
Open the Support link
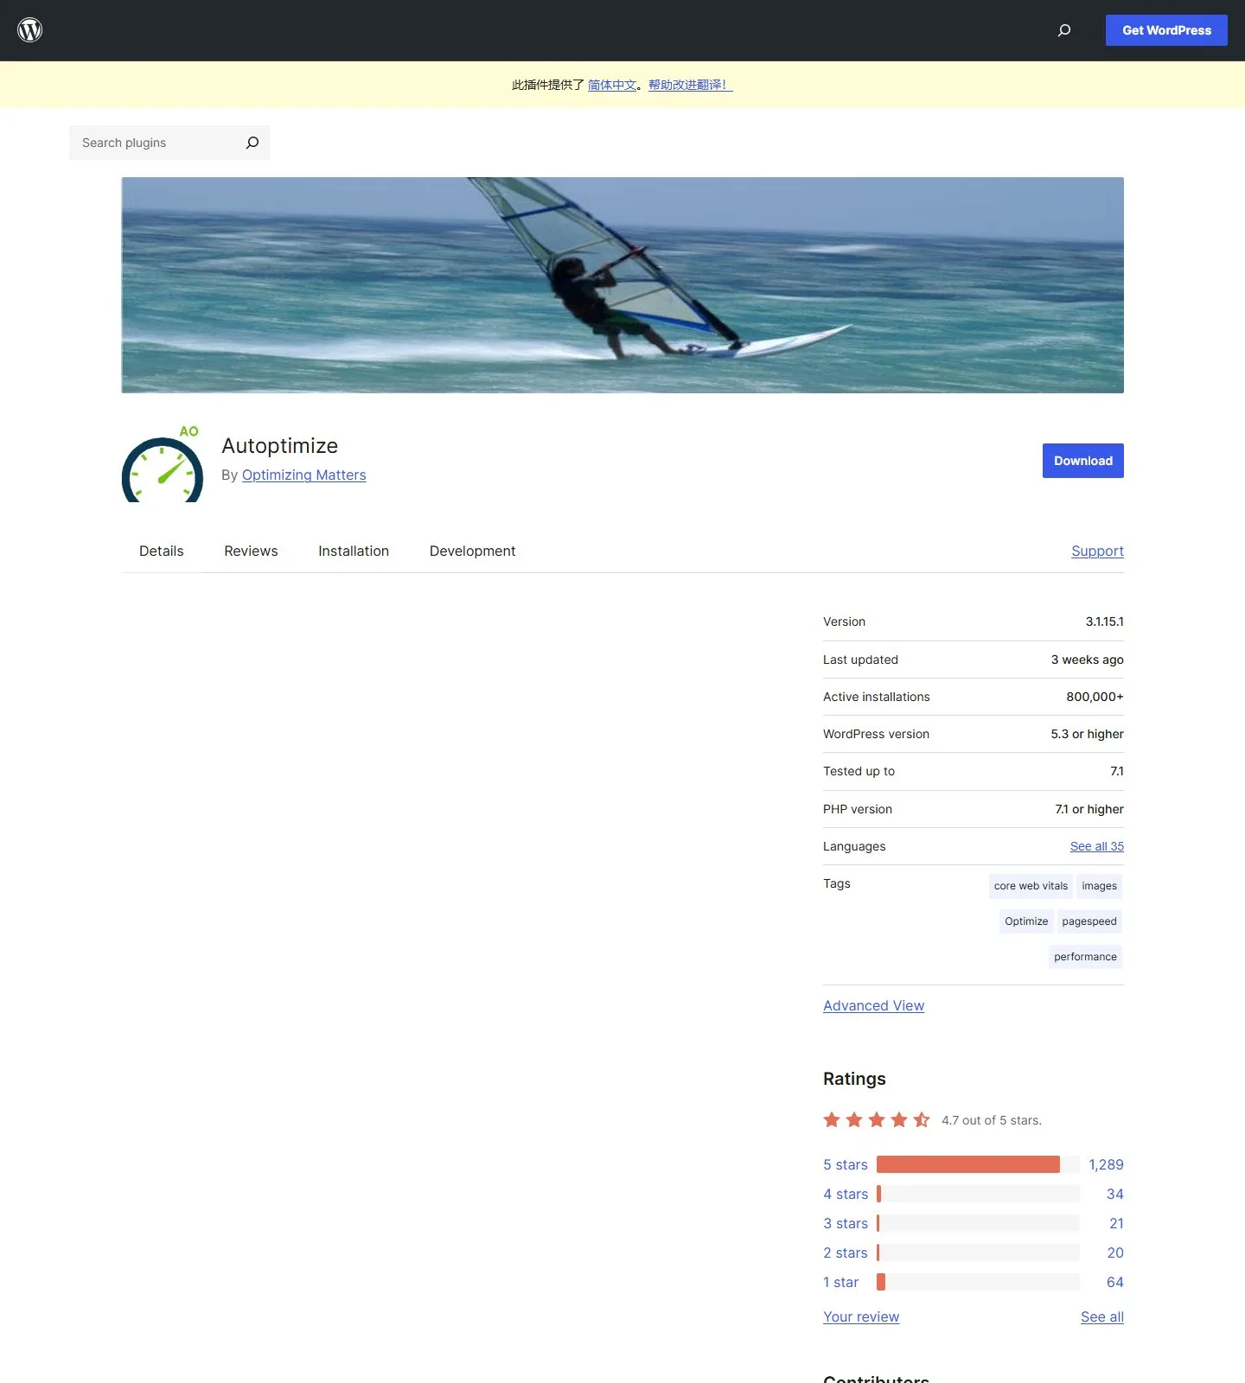(1097, 551)
